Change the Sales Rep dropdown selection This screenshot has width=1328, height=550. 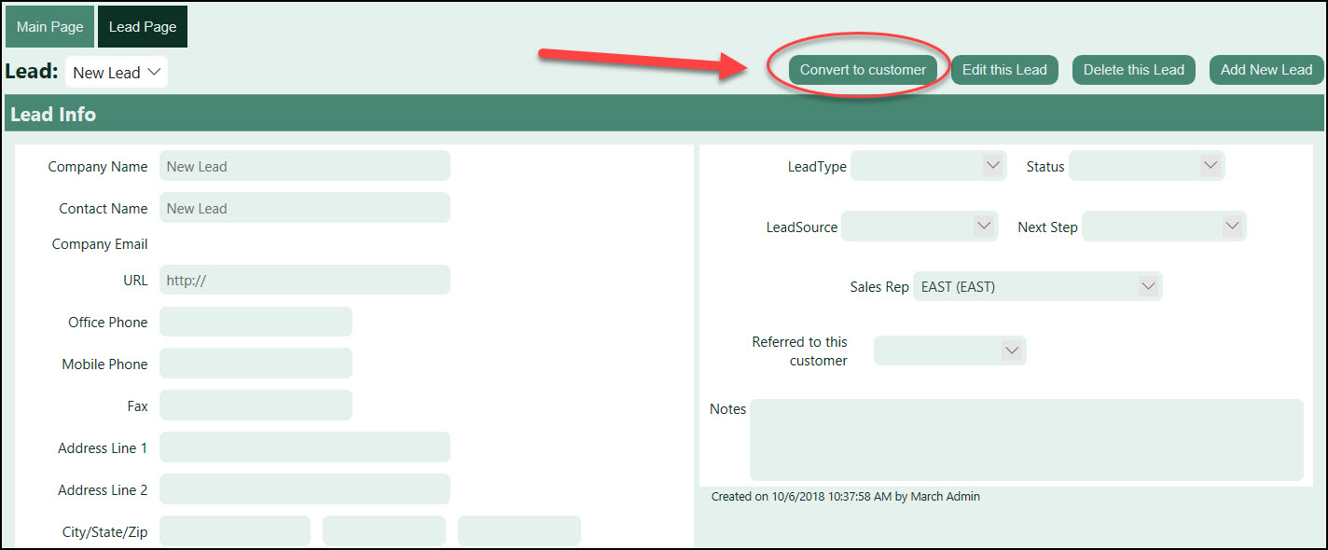point(1037,287)
